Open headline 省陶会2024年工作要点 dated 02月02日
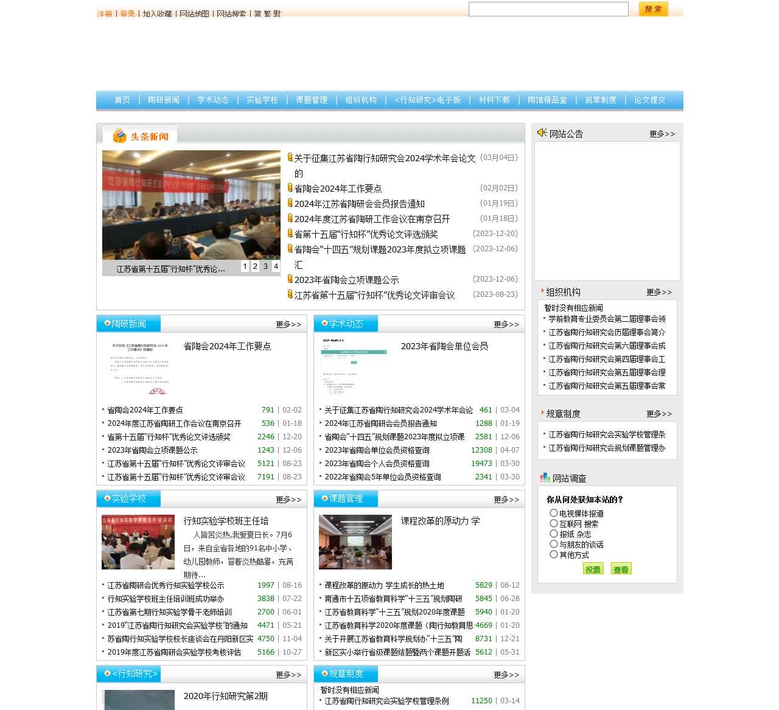The image size is (779, 710). tap(338, 189)
